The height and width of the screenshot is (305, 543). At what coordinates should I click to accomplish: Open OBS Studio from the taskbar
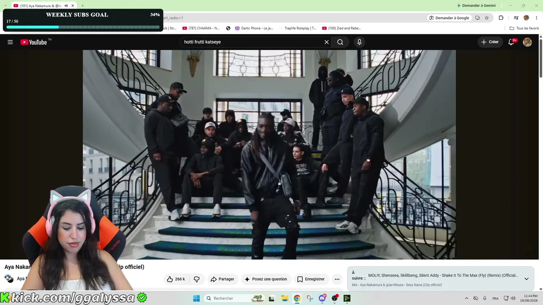(x=335, y=298)
